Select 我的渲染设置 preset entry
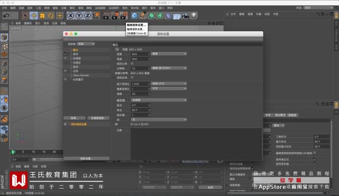This screenshot has width=339, height=196. tap(79, 124)
